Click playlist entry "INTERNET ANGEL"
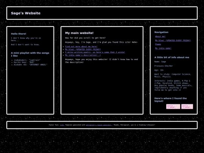This screenshot has height=153, width=204. [31, 65]
